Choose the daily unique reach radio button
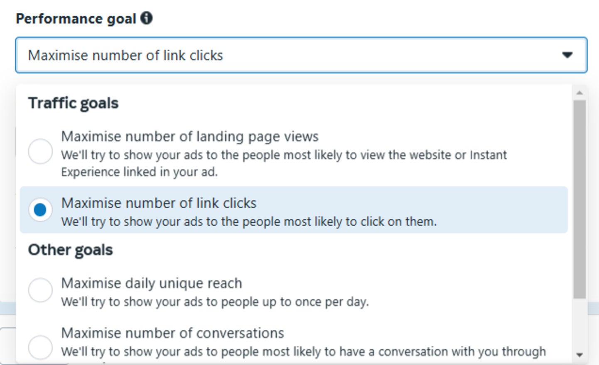The width and height of the screenshot is (599, 365). coord(40,290)
